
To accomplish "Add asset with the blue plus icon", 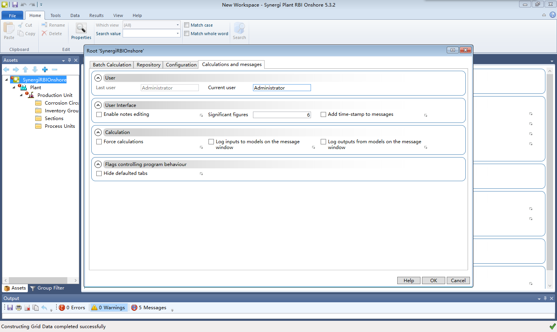I will tap(45, 69).
